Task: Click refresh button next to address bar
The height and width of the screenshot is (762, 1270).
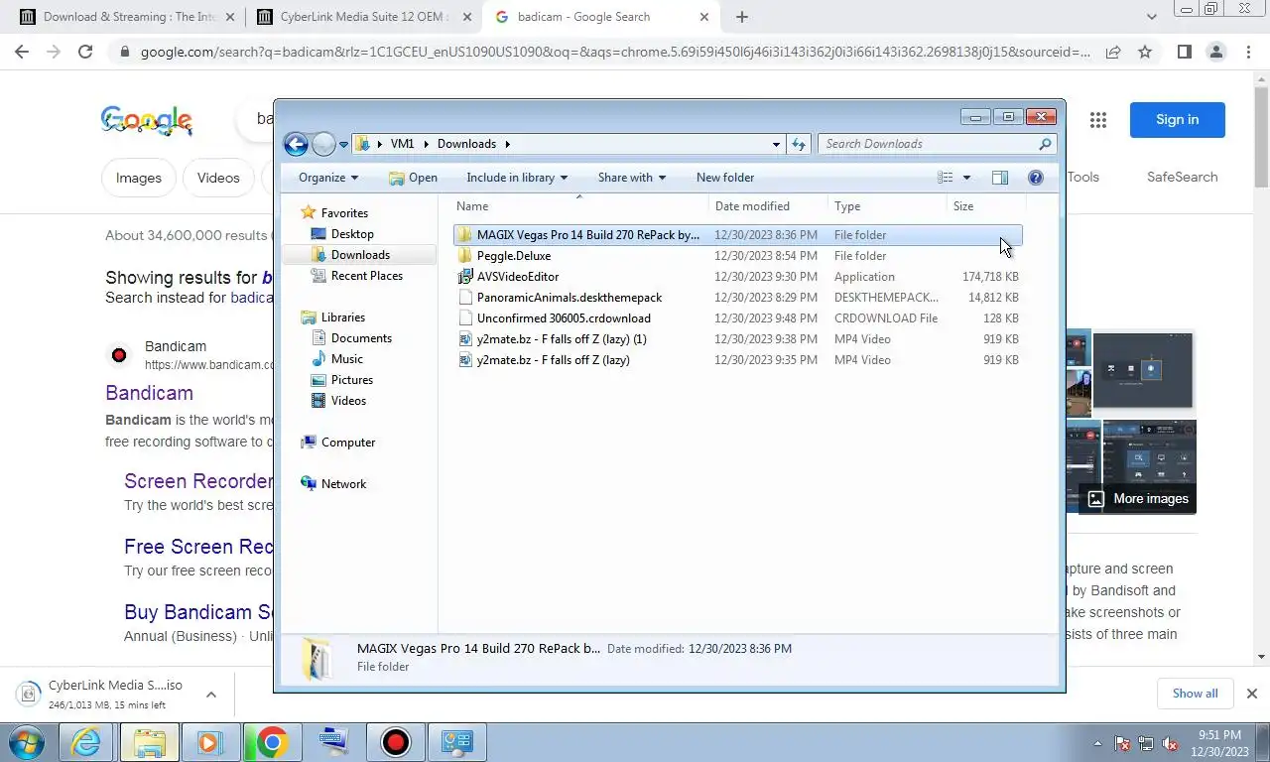Action: tap(799, 144)
